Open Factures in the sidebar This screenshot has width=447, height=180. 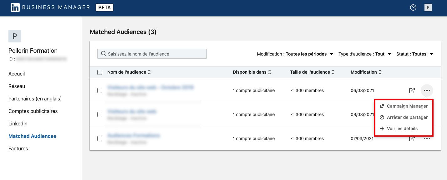pyautogui.click(x=18, y=148)
